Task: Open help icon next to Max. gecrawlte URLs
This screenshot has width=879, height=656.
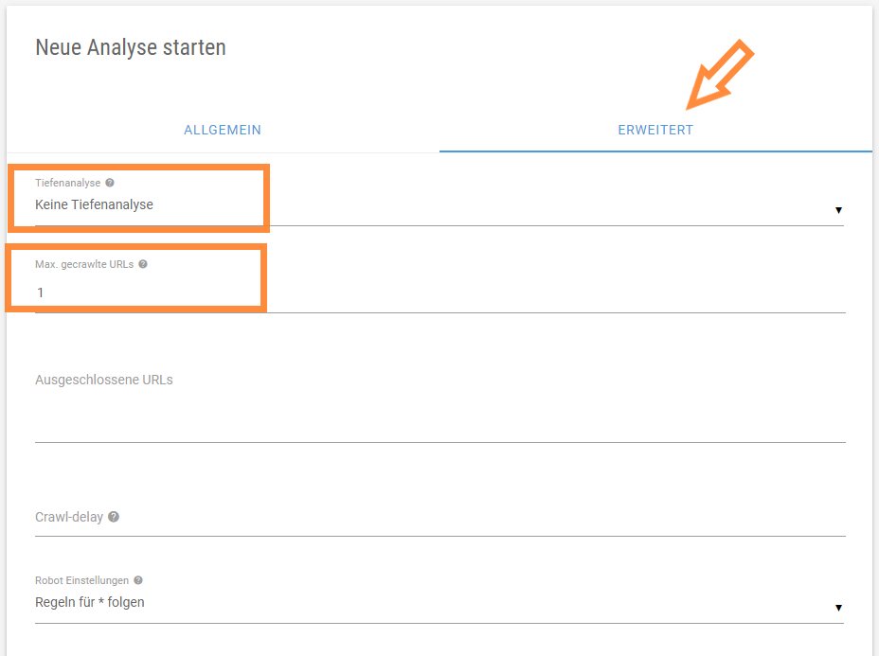Action: pyautogui.click(x=143, y=264)
